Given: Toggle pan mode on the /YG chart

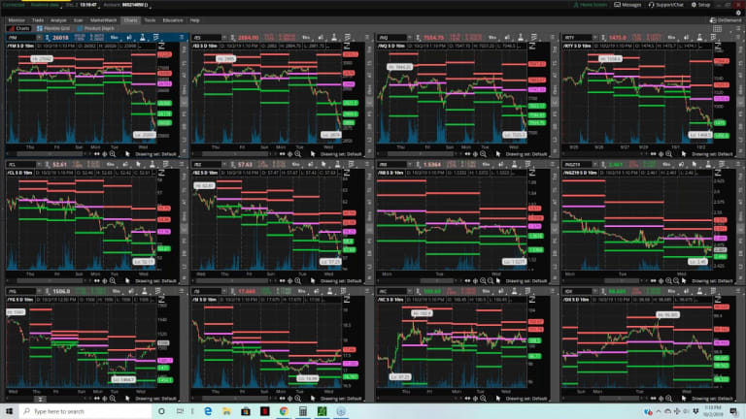Looking at the screenshot, I should coord(96,399).
